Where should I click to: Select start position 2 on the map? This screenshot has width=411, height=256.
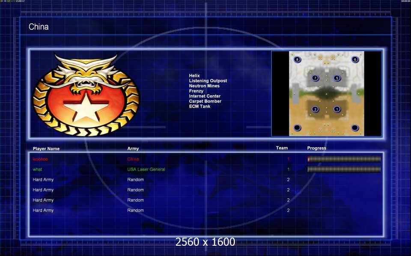coord(315,109)
